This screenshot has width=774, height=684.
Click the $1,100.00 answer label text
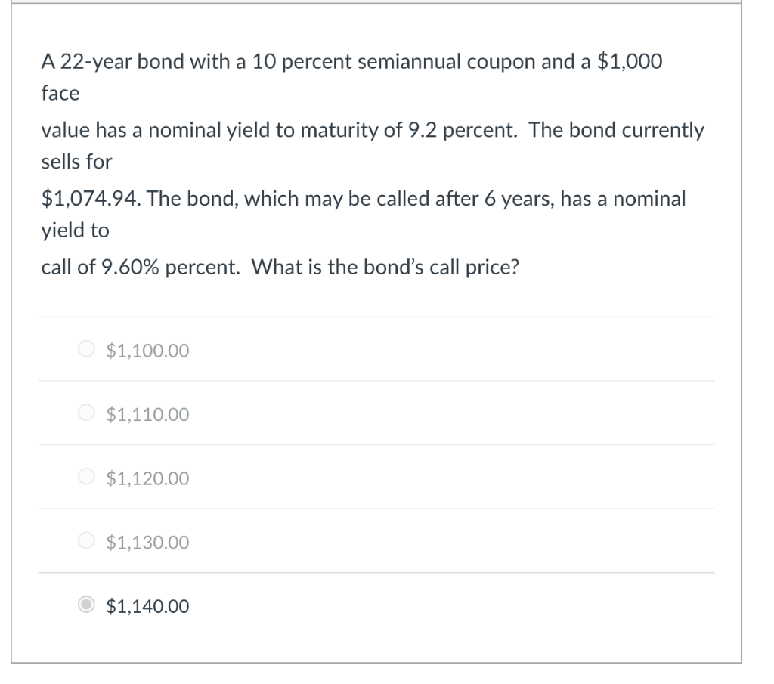(x=147, y=351)
